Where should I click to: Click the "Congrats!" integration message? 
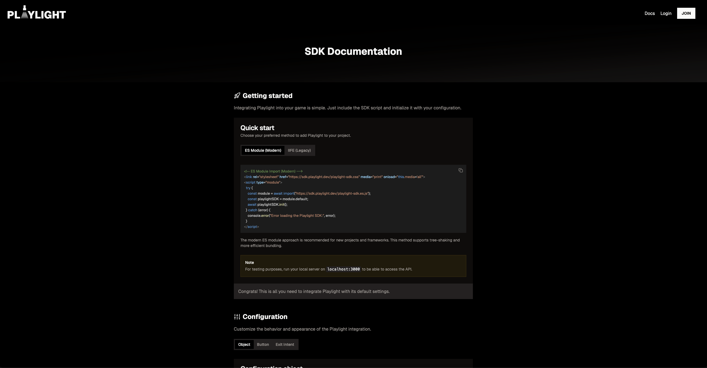pyautogui.click(x=314, y=291)
